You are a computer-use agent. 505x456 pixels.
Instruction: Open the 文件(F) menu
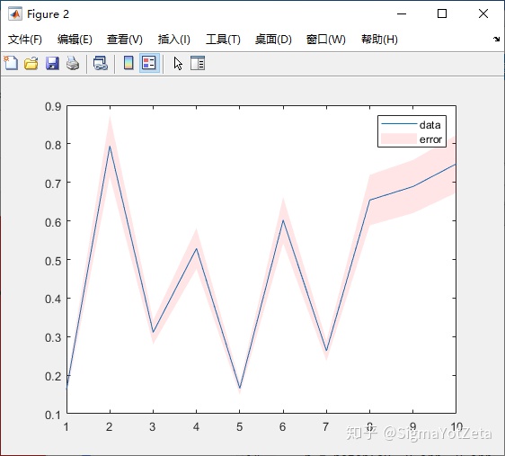(25, 40)
